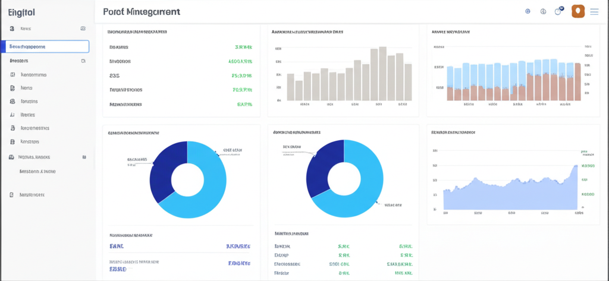
Task: Click the "A600.1.915" green value
Action: pyautogui.click(x=240, y=61)
